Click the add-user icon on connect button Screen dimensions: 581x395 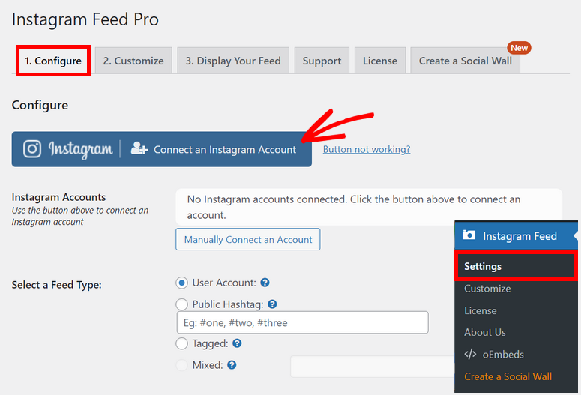pos(139,148)
